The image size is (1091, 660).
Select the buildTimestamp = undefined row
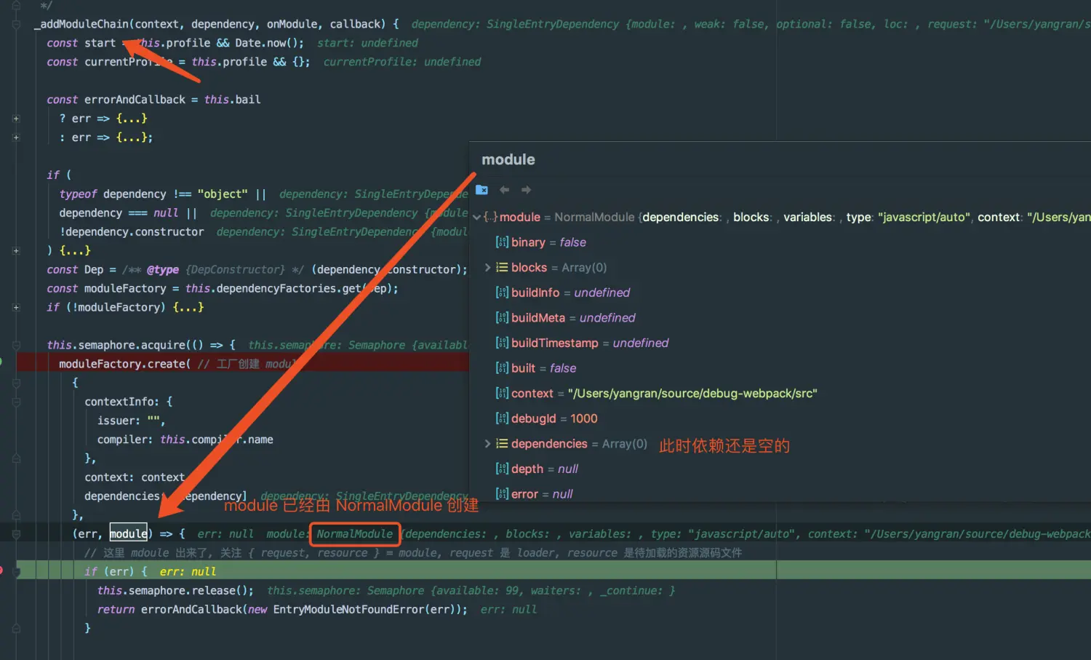point(780,343)
